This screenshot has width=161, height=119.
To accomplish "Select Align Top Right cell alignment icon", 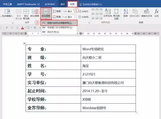I will point(101,10).
